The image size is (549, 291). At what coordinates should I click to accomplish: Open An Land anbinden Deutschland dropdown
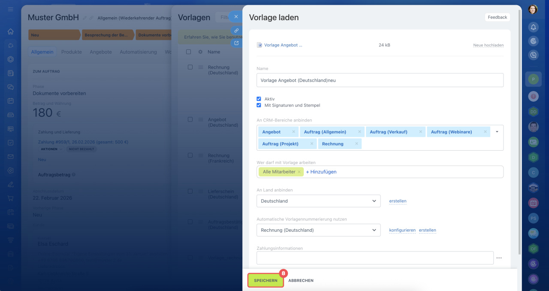tap(318, 201)
